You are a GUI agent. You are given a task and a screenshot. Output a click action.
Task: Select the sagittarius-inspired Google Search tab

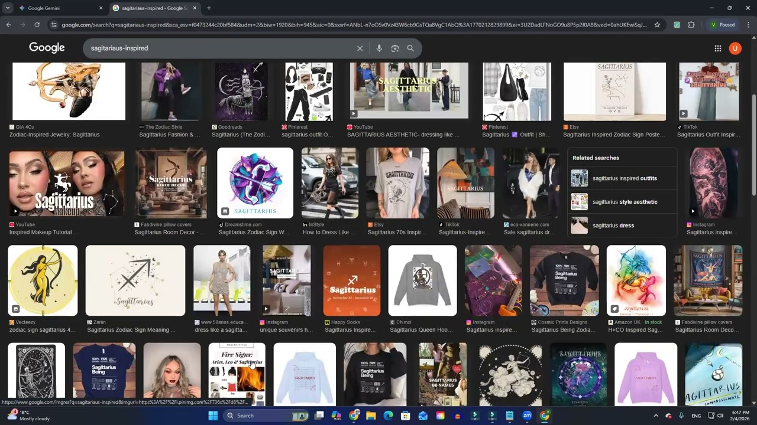pyautogui.click(x=154, y=8)
